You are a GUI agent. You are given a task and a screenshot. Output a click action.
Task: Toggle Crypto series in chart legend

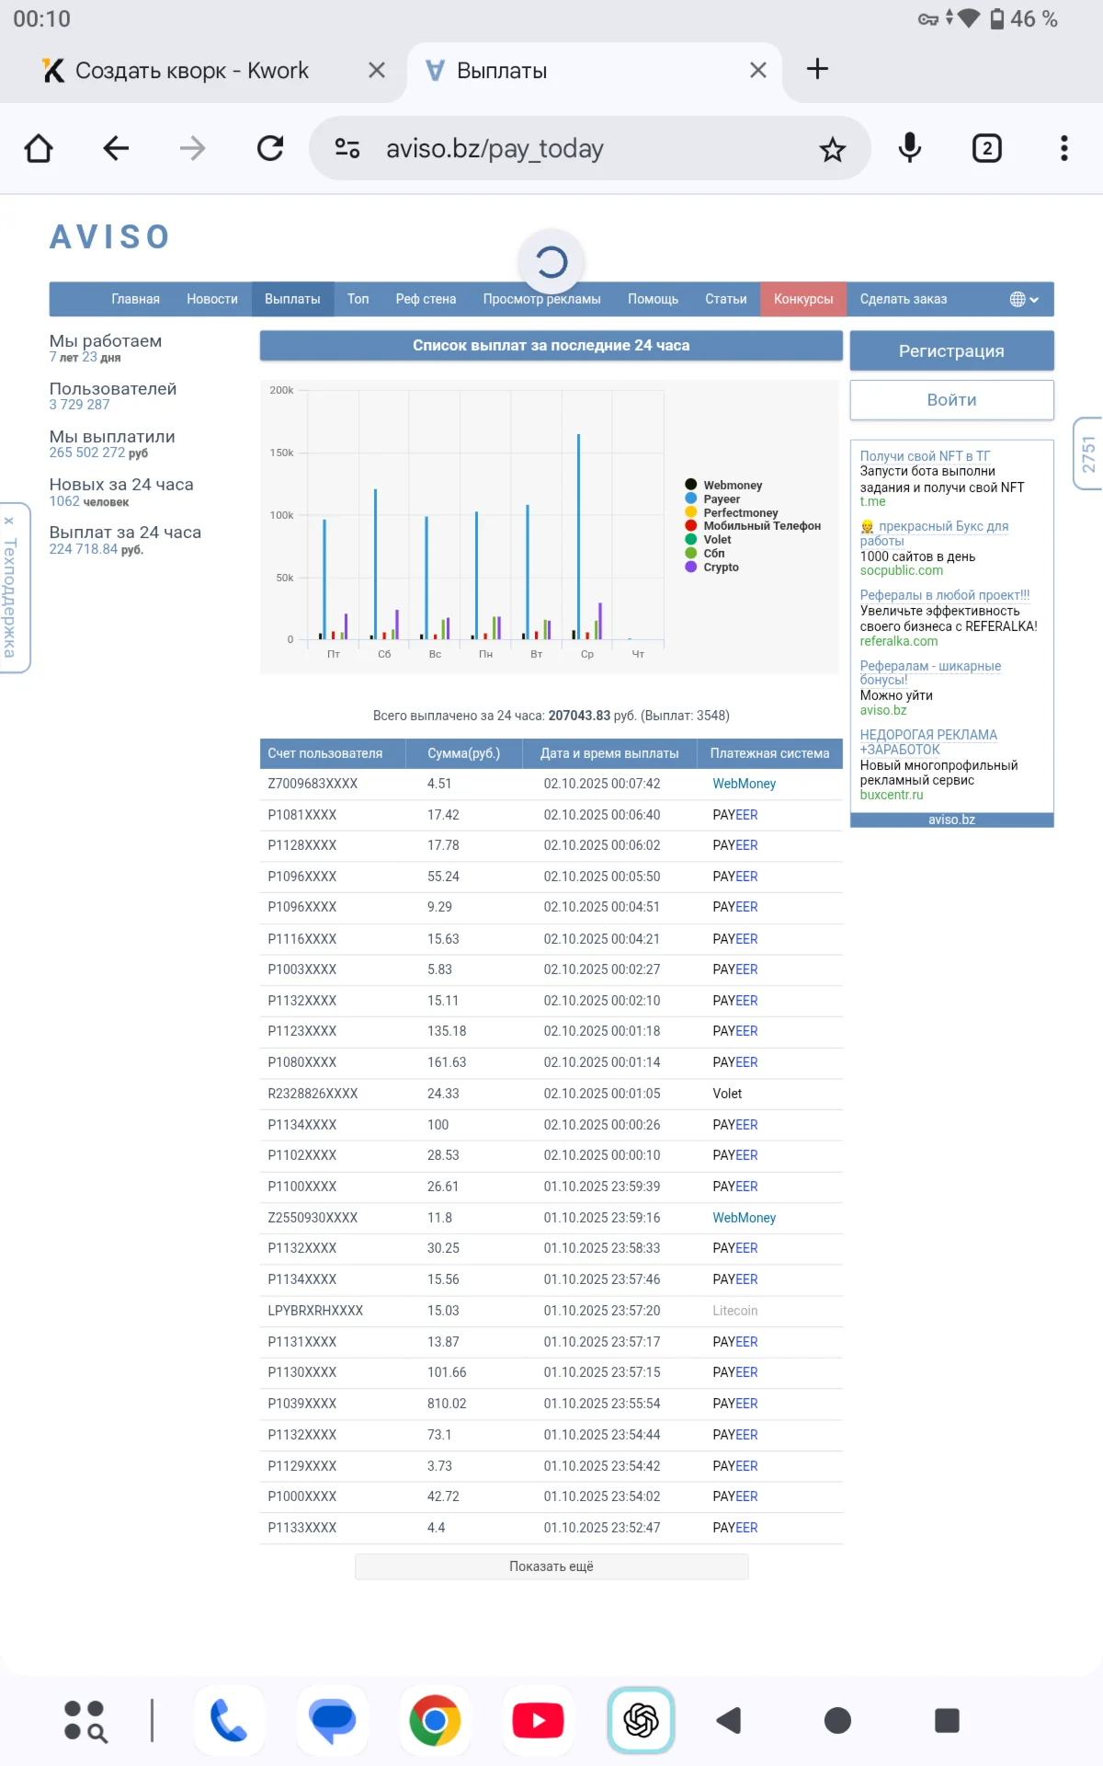(721, 568)
